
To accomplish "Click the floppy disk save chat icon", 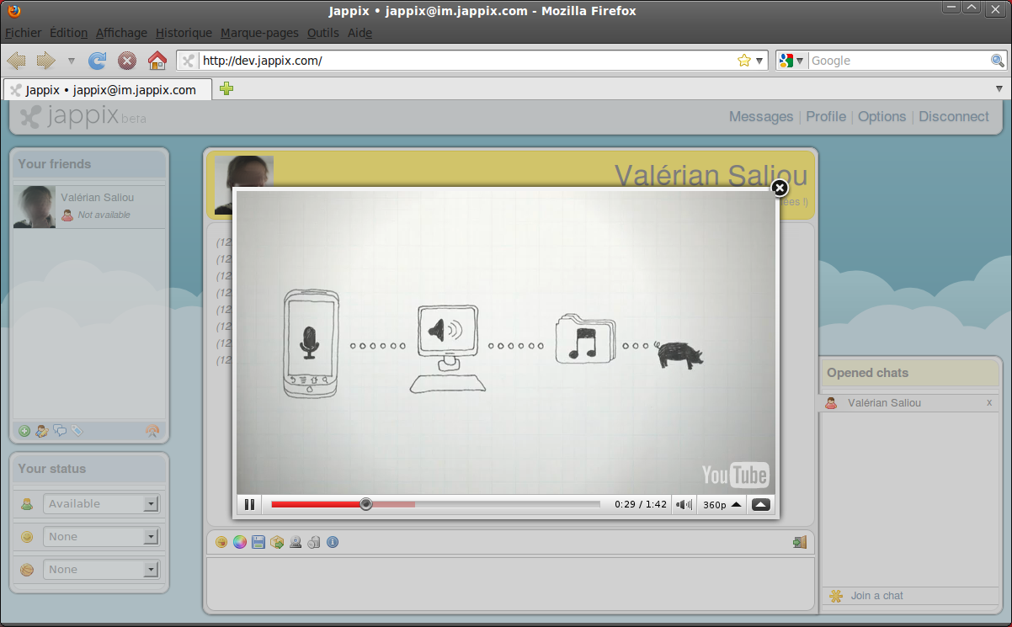I will (x=258, y=543).
